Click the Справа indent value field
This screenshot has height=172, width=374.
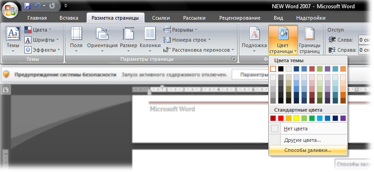tap(365, 50)
